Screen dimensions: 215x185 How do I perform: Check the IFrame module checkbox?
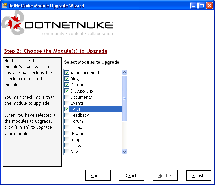[x=67, y=133]
